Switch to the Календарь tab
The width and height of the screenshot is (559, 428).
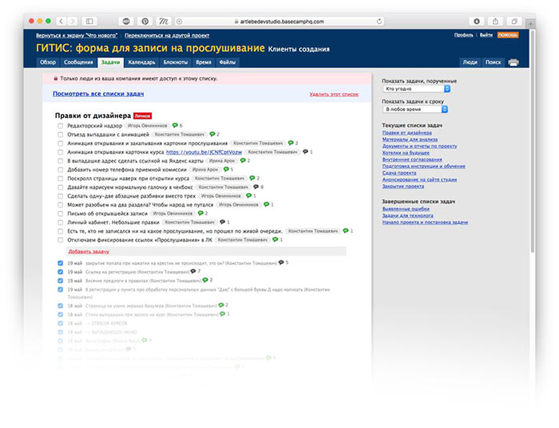click(x=141, y=61)
